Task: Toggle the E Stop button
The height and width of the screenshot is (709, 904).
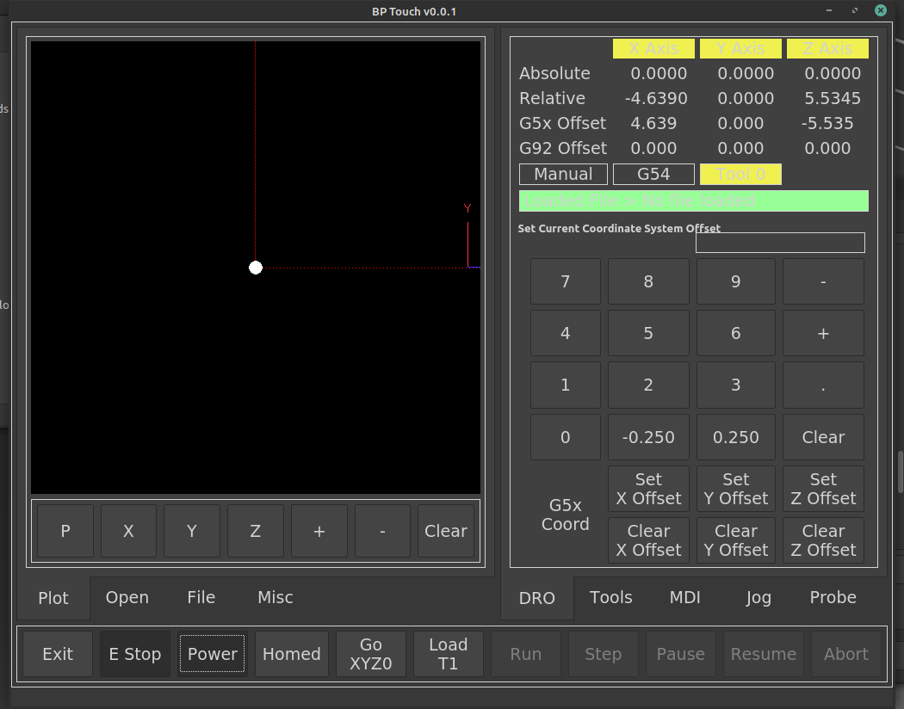Action: [x=135, y=654]
